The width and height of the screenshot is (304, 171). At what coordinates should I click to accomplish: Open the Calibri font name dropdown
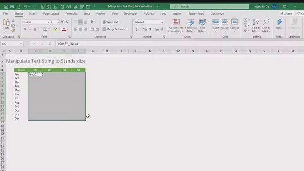coord(48,22)
